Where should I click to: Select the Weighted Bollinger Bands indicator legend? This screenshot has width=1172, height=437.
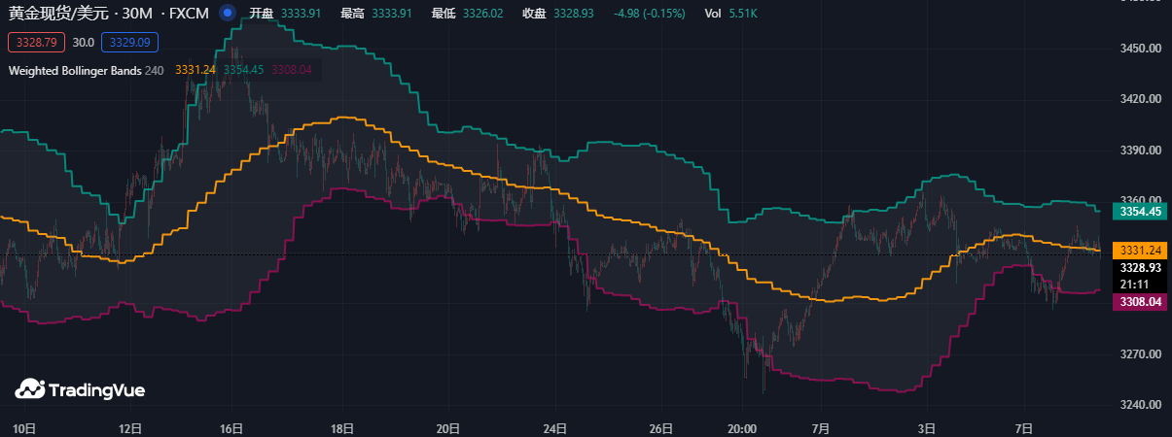75,70
